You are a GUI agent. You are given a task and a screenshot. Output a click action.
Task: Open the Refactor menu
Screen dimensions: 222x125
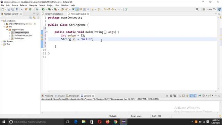[x=24, y=6]
